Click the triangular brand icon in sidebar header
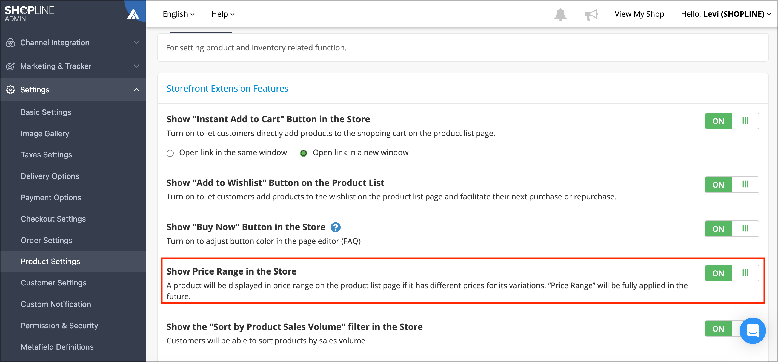This screenshot has height=362, width=778. [x=133, y=14]
